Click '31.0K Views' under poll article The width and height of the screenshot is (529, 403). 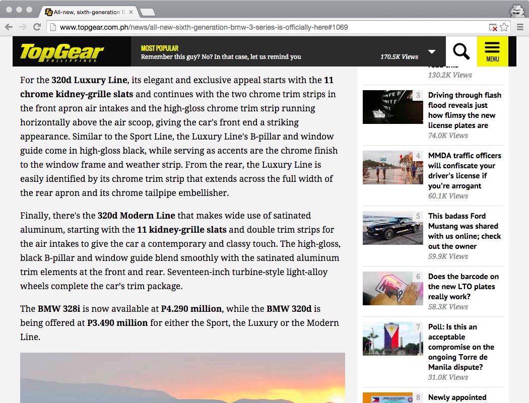[x=448, y=377]
